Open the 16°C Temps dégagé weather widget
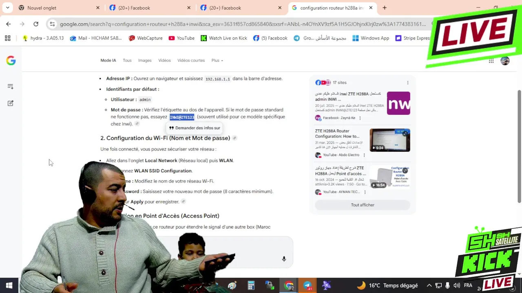This screenshot has height=293, width=522. tap(387, 286)
